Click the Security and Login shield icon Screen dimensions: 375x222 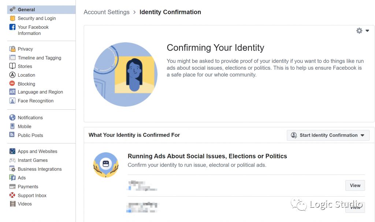click(x=12, y=18)
